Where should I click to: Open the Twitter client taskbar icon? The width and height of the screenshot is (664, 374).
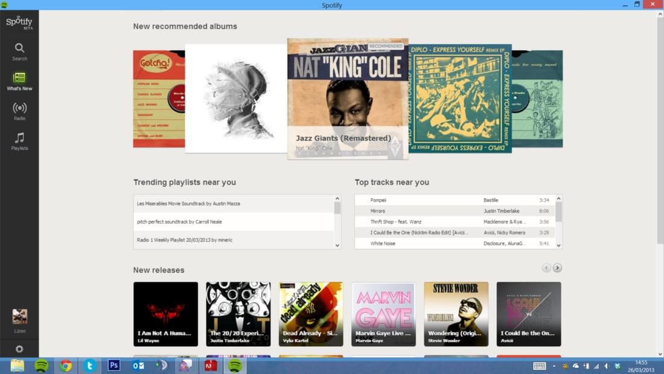point(90,366)
